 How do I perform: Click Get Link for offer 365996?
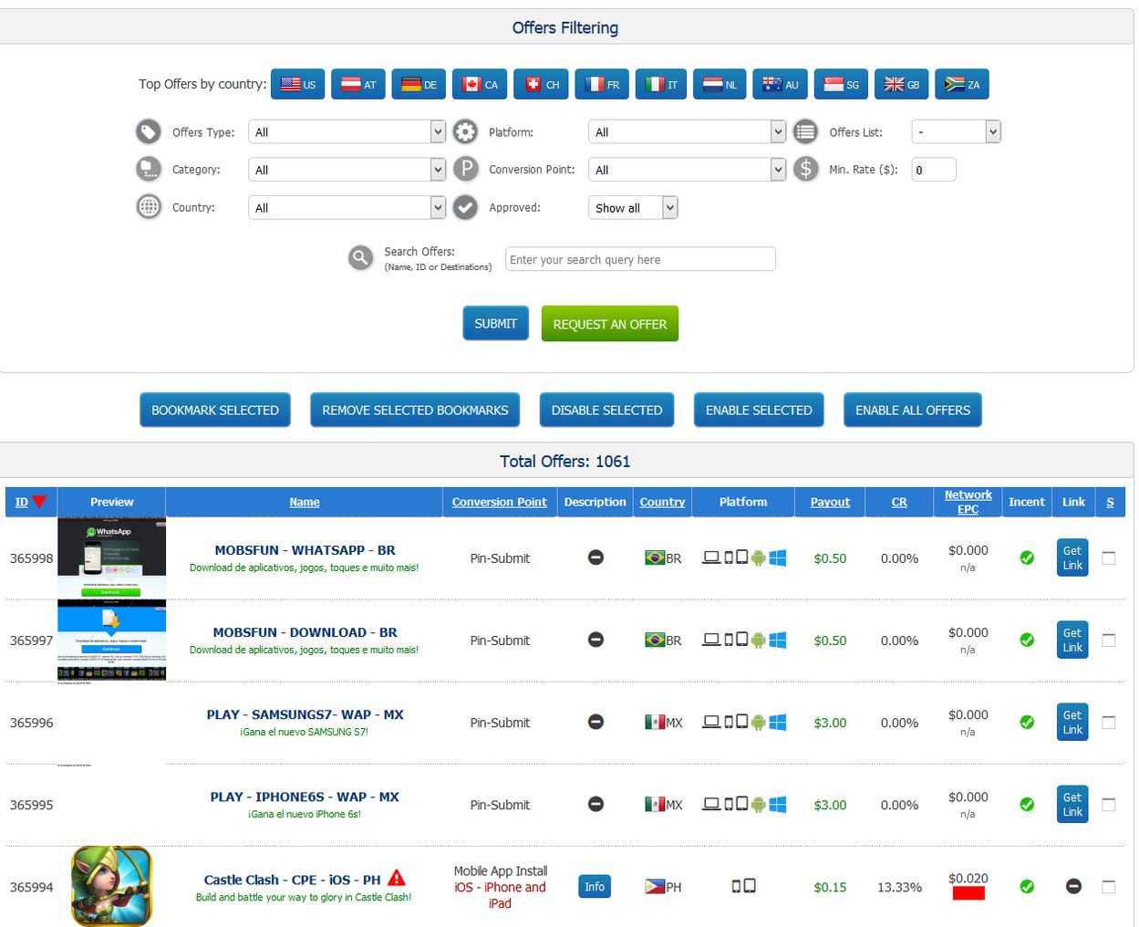tap(1072, 723)
